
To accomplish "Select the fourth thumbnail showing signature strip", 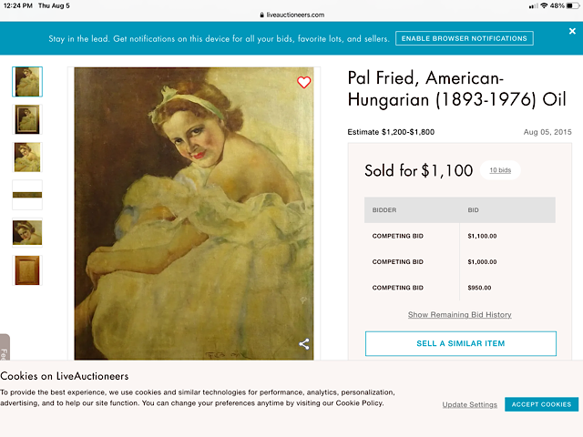I will 26,194.
